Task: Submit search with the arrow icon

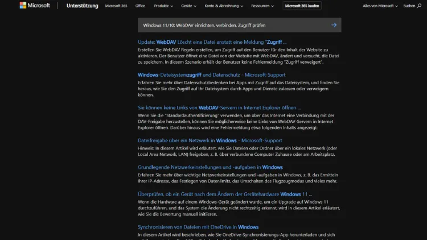Action: click(334, 25)
